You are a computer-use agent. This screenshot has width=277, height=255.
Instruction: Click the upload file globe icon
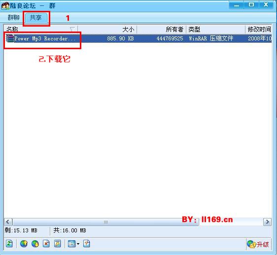click(24, 244)
